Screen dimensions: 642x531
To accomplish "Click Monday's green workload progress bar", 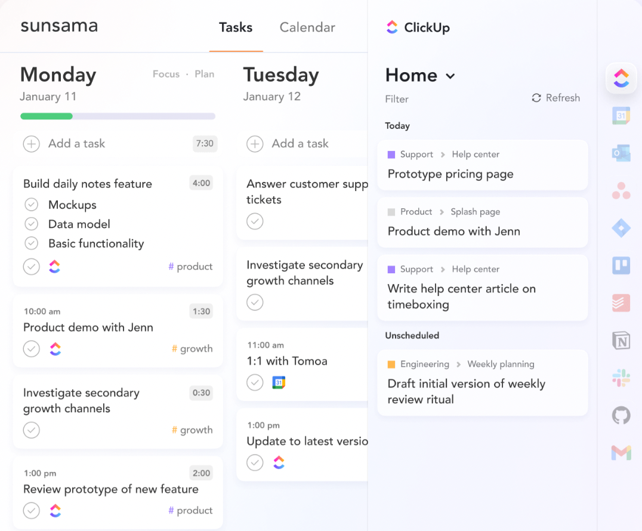I will click(47, 116).
